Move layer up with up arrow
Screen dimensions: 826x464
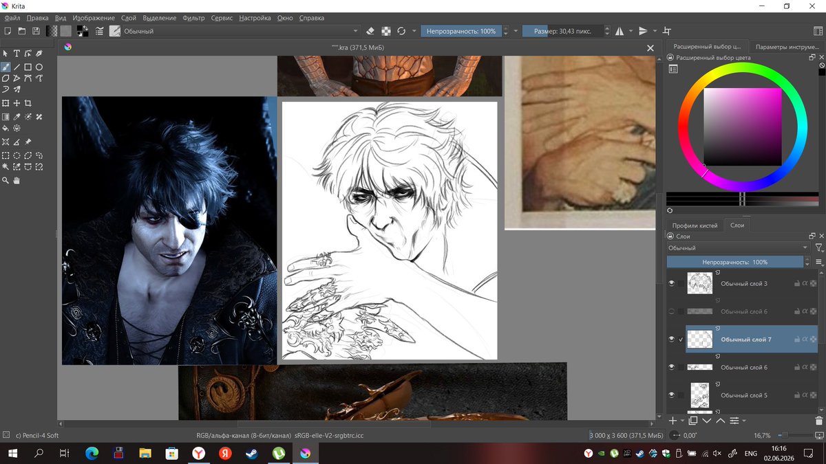coord(721,420)
